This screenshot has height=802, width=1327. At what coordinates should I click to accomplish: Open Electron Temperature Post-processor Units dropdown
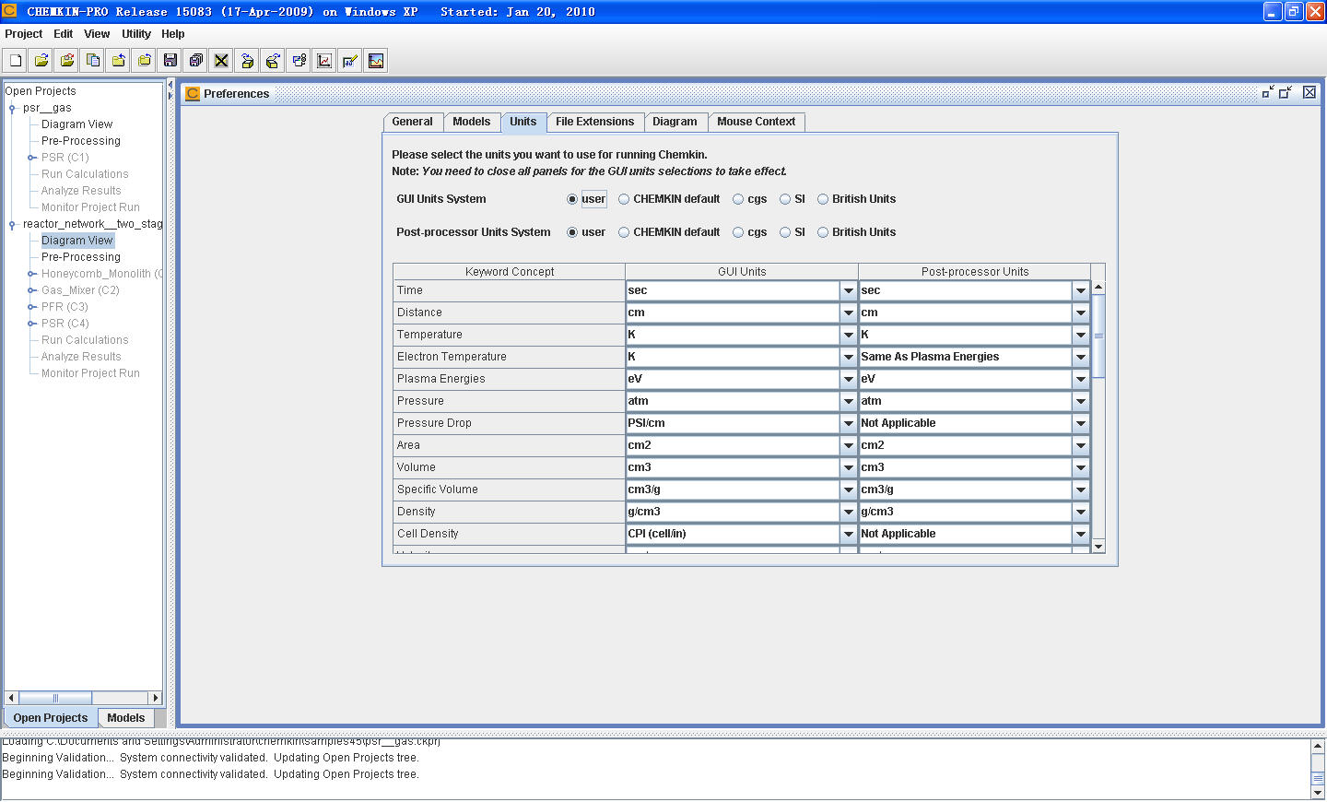[1081, 357]
